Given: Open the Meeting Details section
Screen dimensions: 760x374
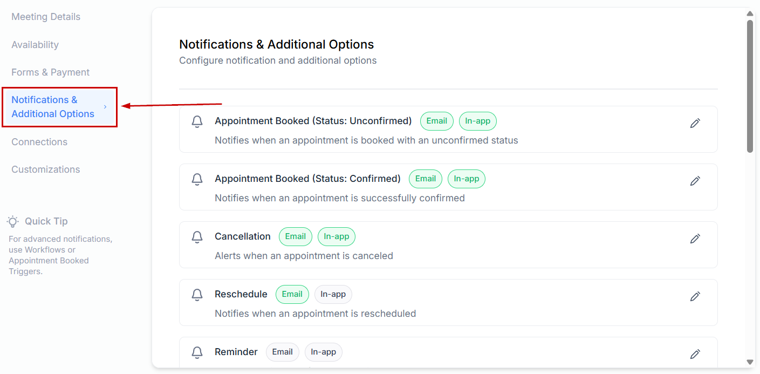Looking at the screenshot, I should pos(46,17).
